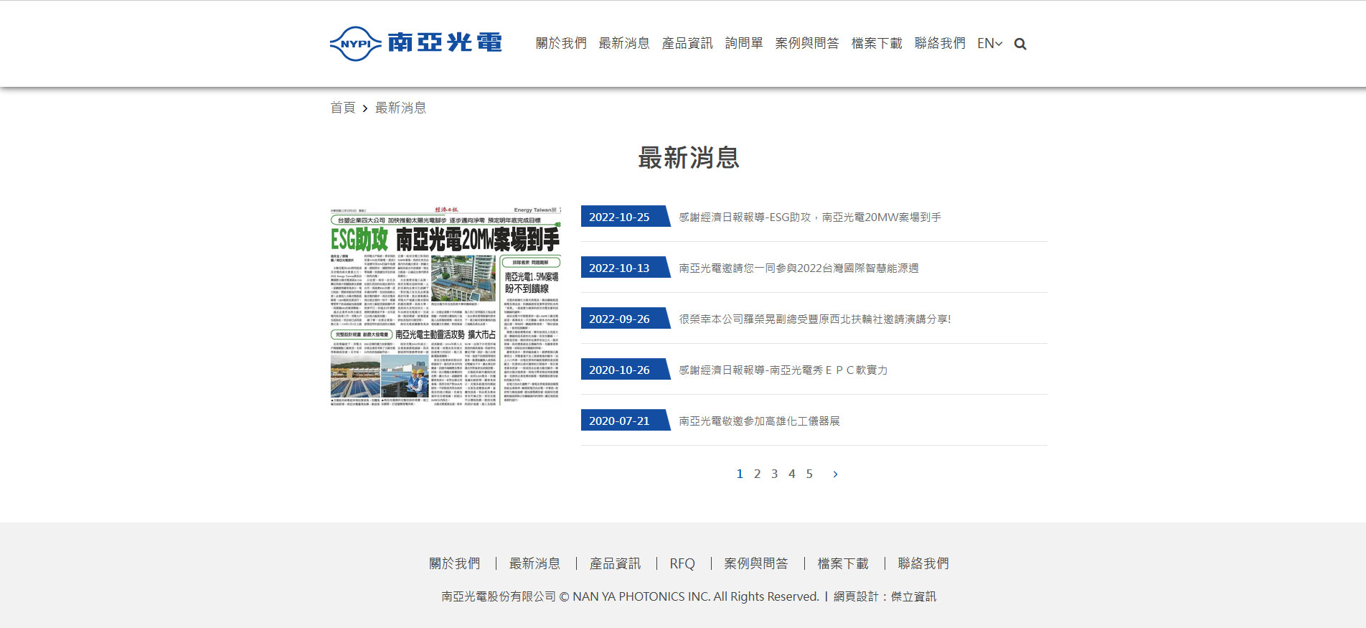Open 檔案下載 in the footer
1366x628 pixels.
[x=843, y=563]
